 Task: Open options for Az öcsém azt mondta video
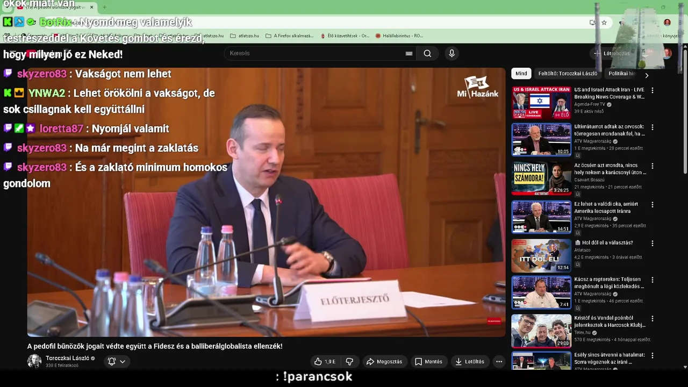coord(653,166)
